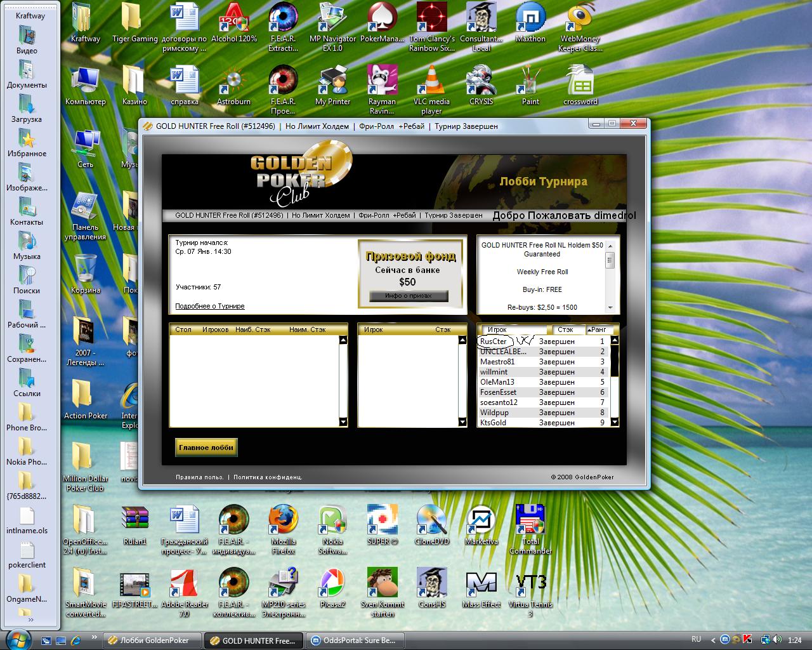The width and height of the screenshot is (812, 650).
Task: Open the VLC media player icon
Action: tap(431, 81)
